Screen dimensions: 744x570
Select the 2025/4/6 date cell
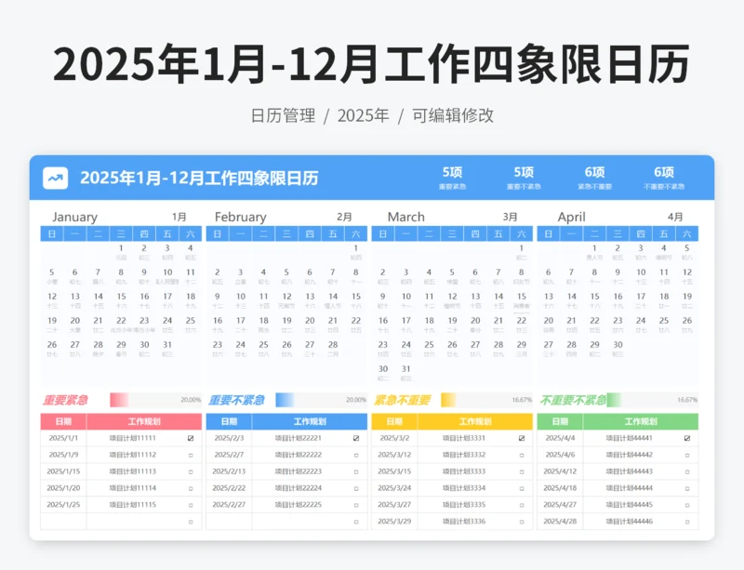pyautogui.click(x=560, y=455)
